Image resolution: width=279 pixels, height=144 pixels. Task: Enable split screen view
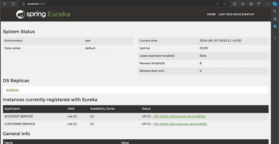click(235, 4)
